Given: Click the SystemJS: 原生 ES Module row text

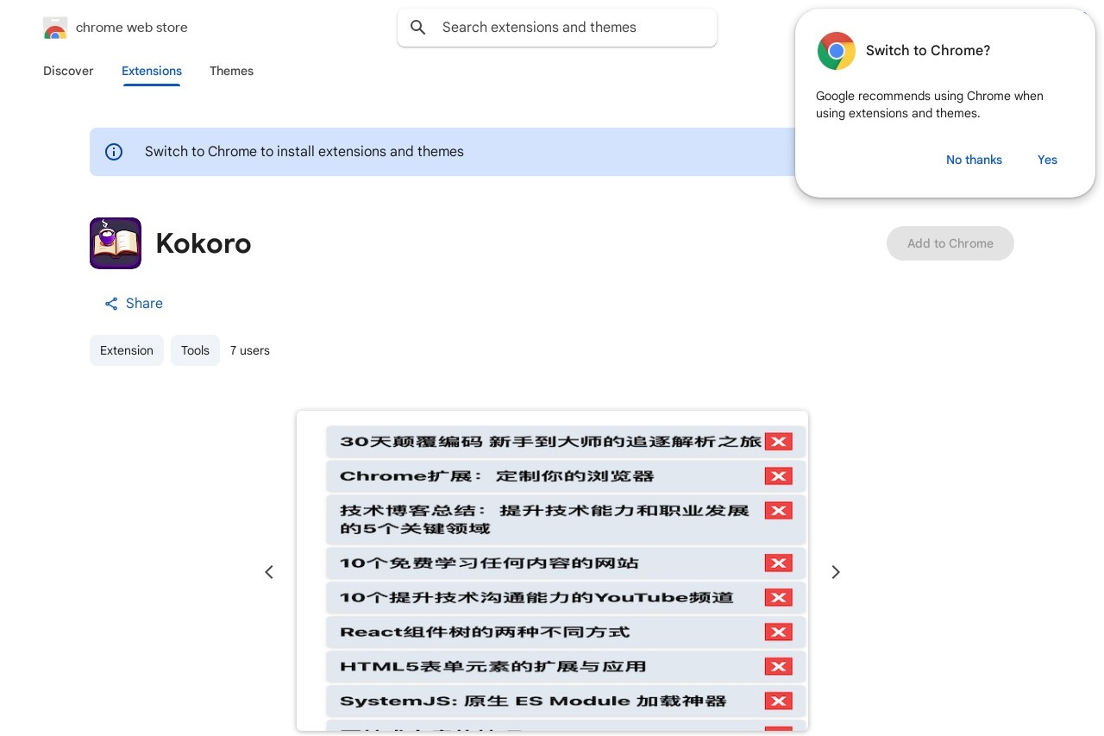Looking at the screenshot, I should [x=533, y=701].
